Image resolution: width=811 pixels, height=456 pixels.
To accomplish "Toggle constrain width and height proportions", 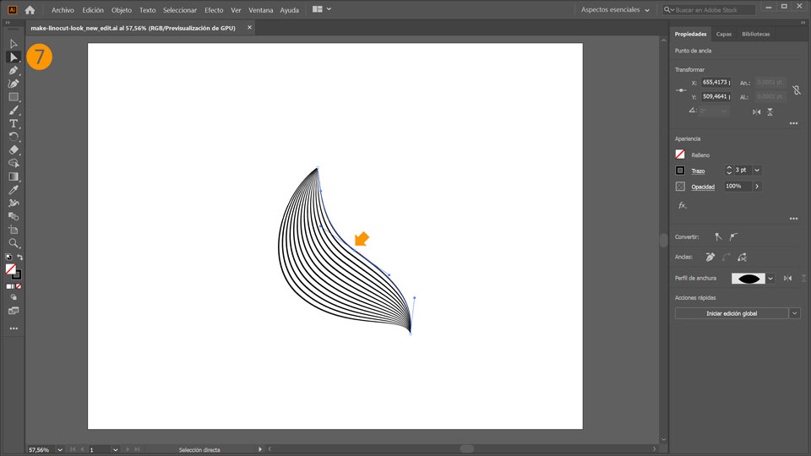I will click(x=797, y=90).
